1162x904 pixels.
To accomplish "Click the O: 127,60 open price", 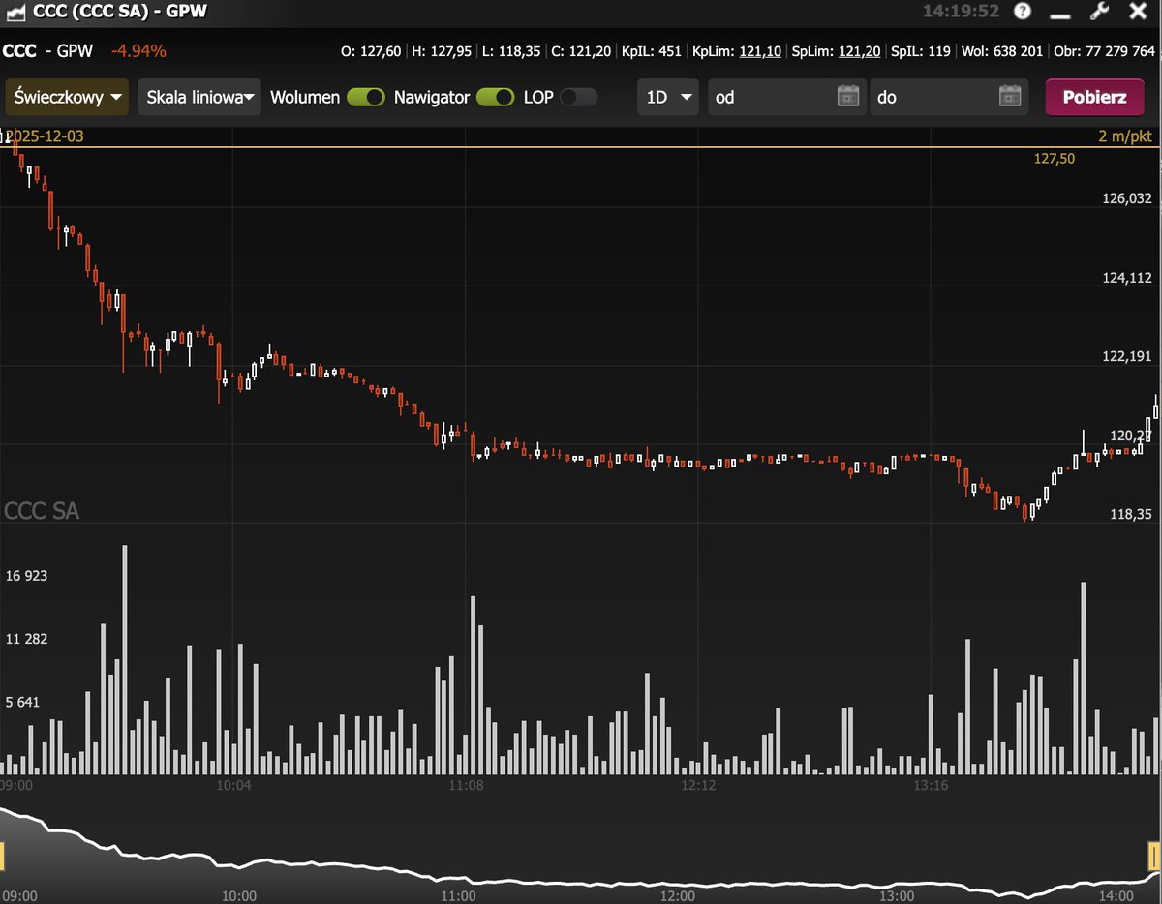I will coord(370,51).
